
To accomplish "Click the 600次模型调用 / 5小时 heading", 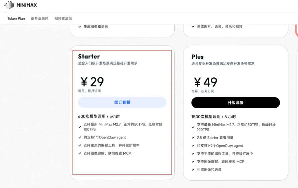I will click(99, 116).
